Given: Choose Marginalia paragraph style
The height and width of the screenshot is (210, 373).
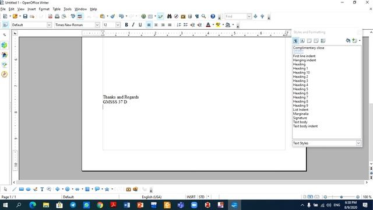Looking at the screenshot, I should 301,114.
